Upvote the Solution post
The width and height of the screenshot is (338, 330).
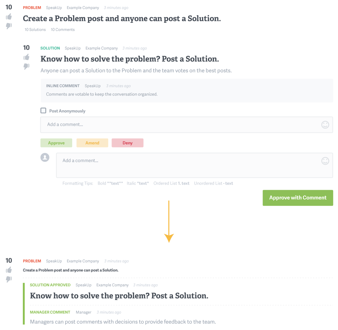[26, 57]
